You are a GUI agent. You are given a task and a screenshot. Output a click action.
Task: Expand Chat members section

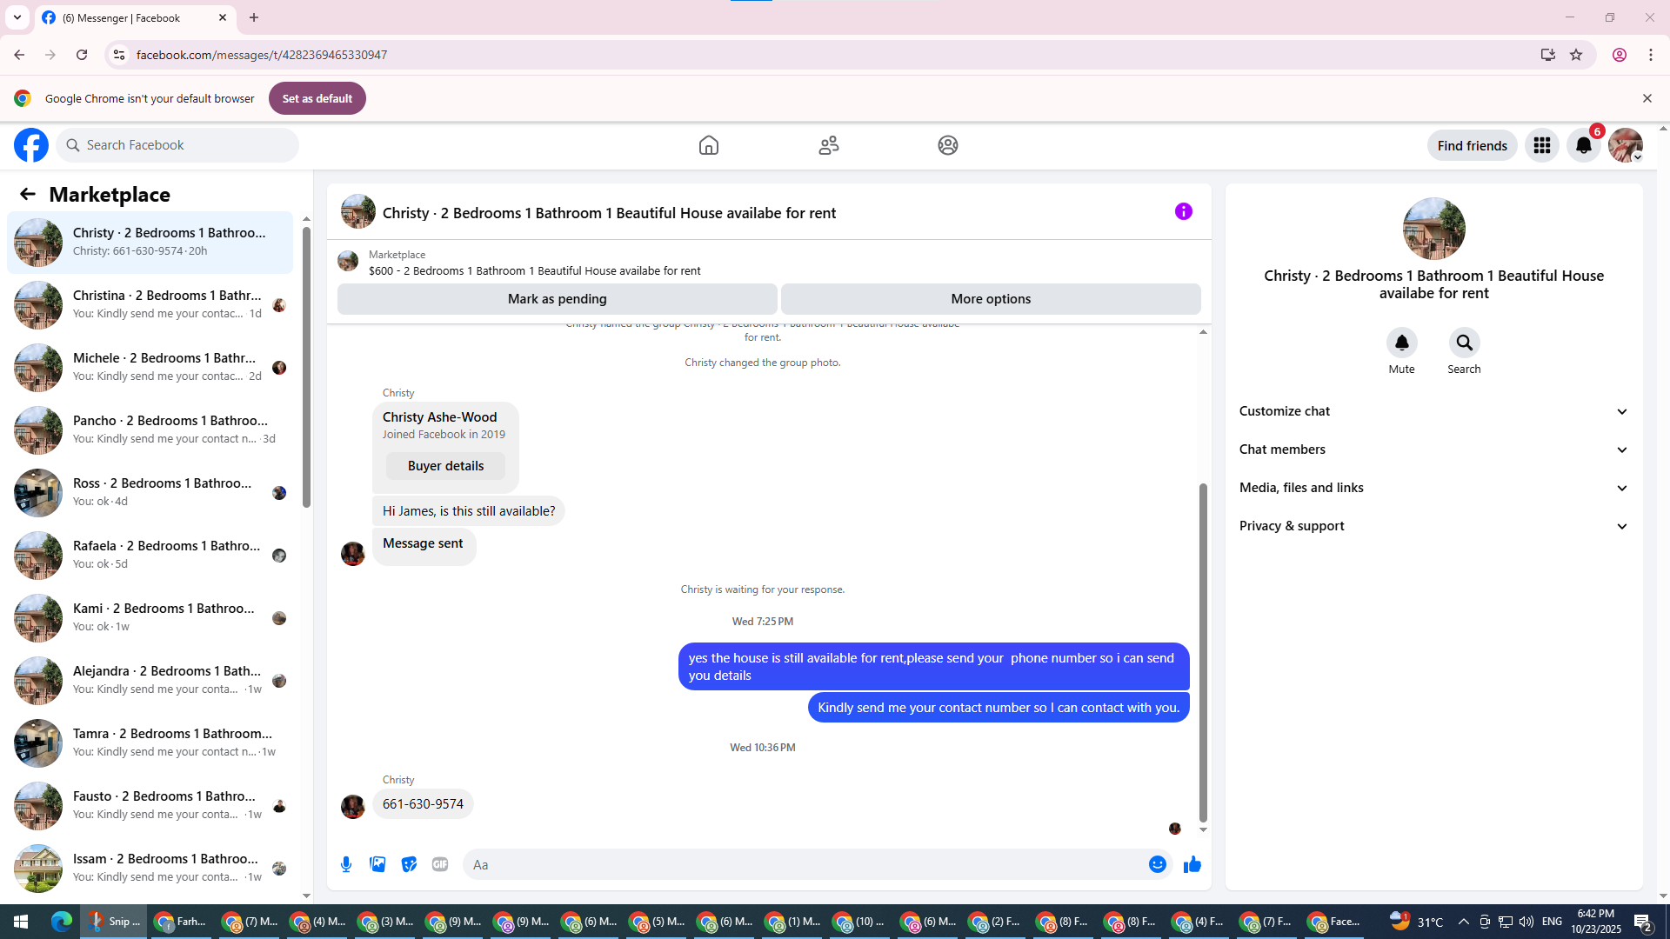pyautogui.click(x=1433, y=450)
